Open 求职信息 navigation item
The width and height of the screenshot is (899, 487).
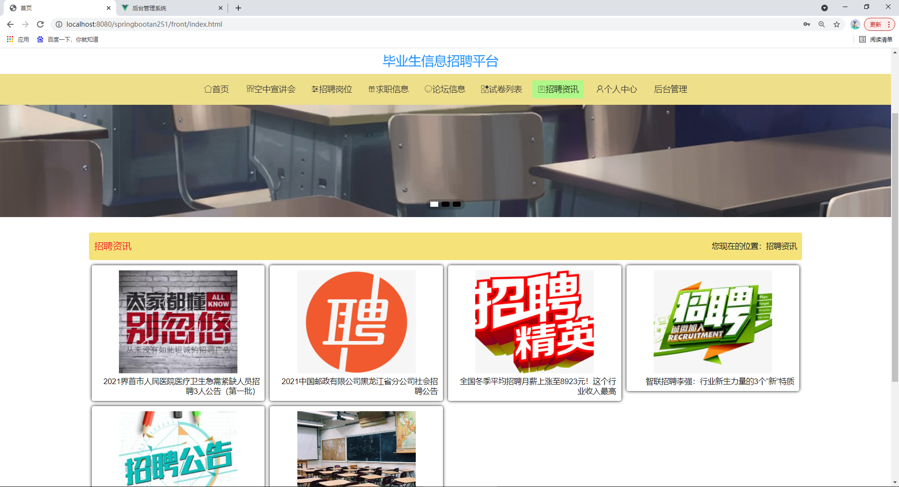[x=389, y=89]
